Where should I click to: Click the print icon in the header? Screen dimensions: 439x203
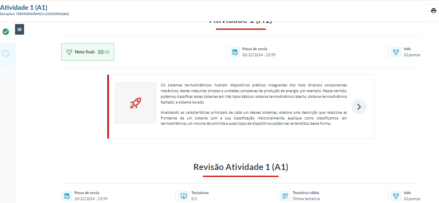point(433,11)
